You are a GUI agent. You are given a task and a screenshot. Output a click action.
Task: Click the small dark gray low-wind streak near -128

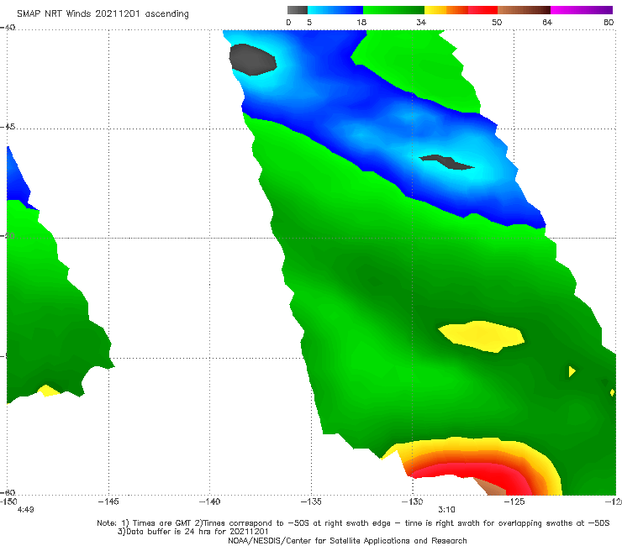click(446, 162)
